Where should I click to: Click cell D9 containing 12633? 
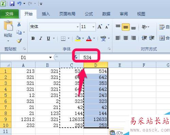96,119
